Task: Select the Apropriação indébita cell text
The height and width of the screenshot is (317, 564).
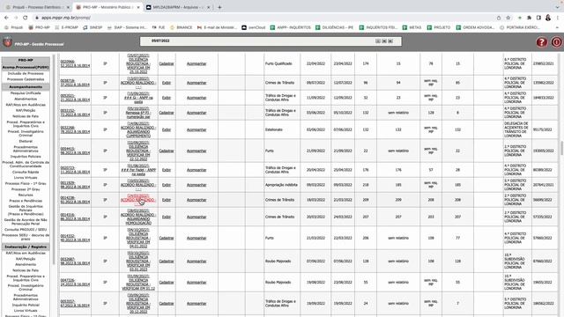Action: pos(281,185)
